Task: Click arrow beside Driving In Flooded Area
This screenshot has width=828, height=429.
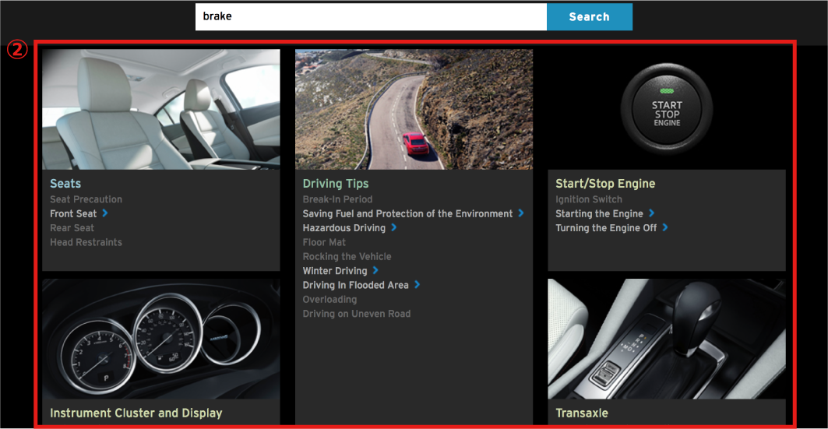Action: (x=418, y=285)
